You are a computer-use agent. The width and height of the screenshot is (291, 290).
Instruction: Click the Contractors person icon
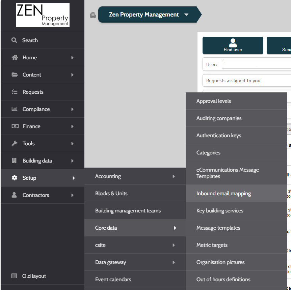coord(14,195)
